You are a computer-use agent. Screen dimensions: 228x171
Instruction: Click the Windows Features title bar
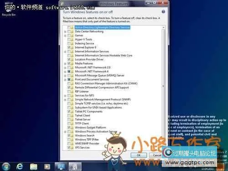coord(114,4)
